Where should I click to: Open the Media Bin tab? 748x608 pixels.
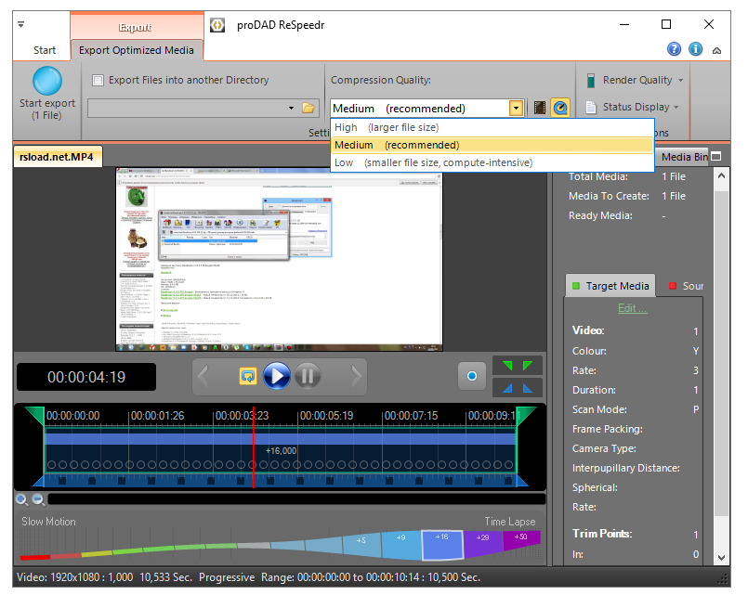[685, 157]
